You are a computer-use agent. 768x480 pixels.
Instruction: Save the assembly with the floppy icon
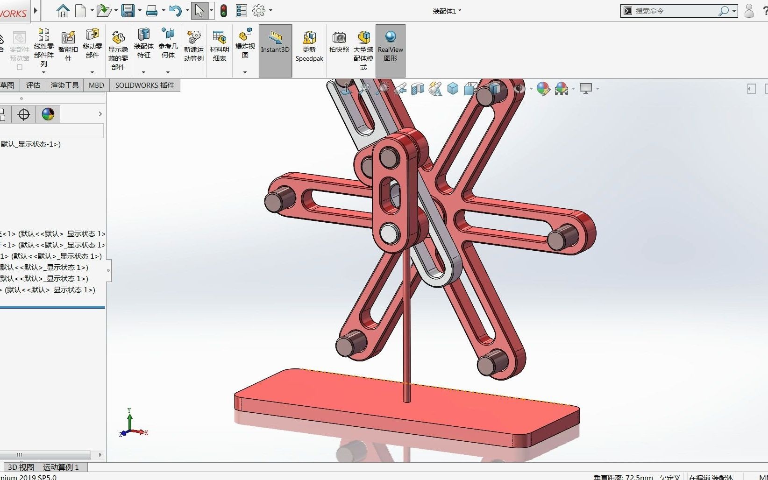coord(128,10)
